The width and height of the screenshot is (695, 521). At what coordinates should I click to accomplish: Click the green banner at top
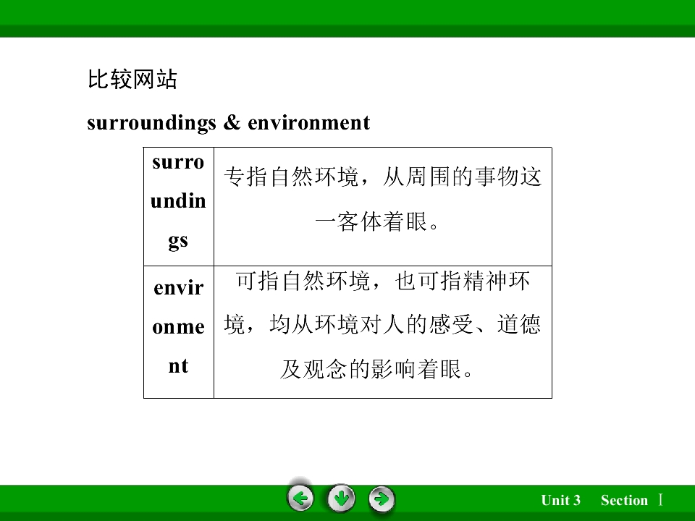click(347, 19)
